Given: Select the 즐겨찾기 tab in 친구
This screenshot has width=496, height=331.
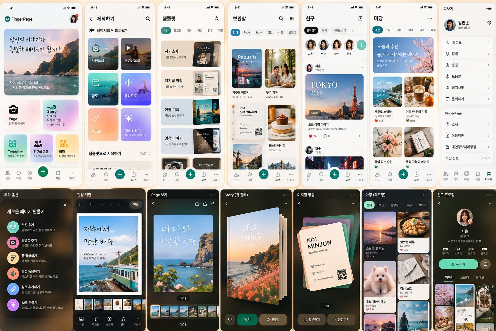Looking at the screenshot, I should coord(311,30).
